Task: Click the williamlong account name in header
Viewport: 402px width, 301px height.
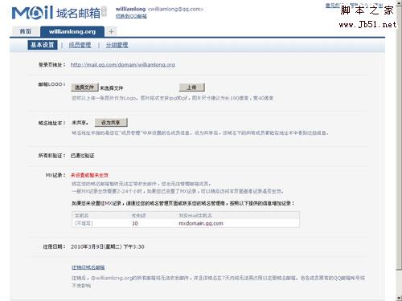Action: coord(130,9)
